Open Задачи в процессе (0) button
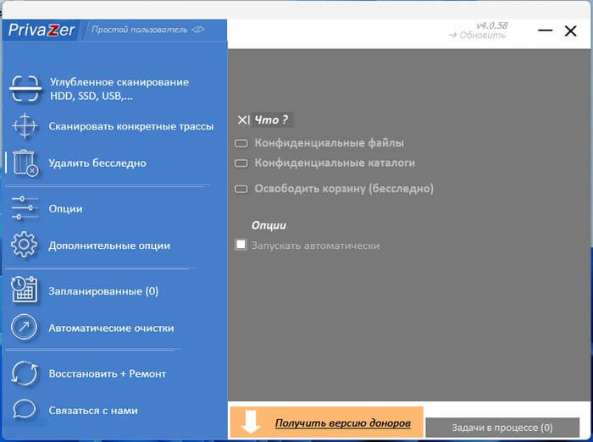The width and height of the screenshot is (593, 442). pos(502,428)
